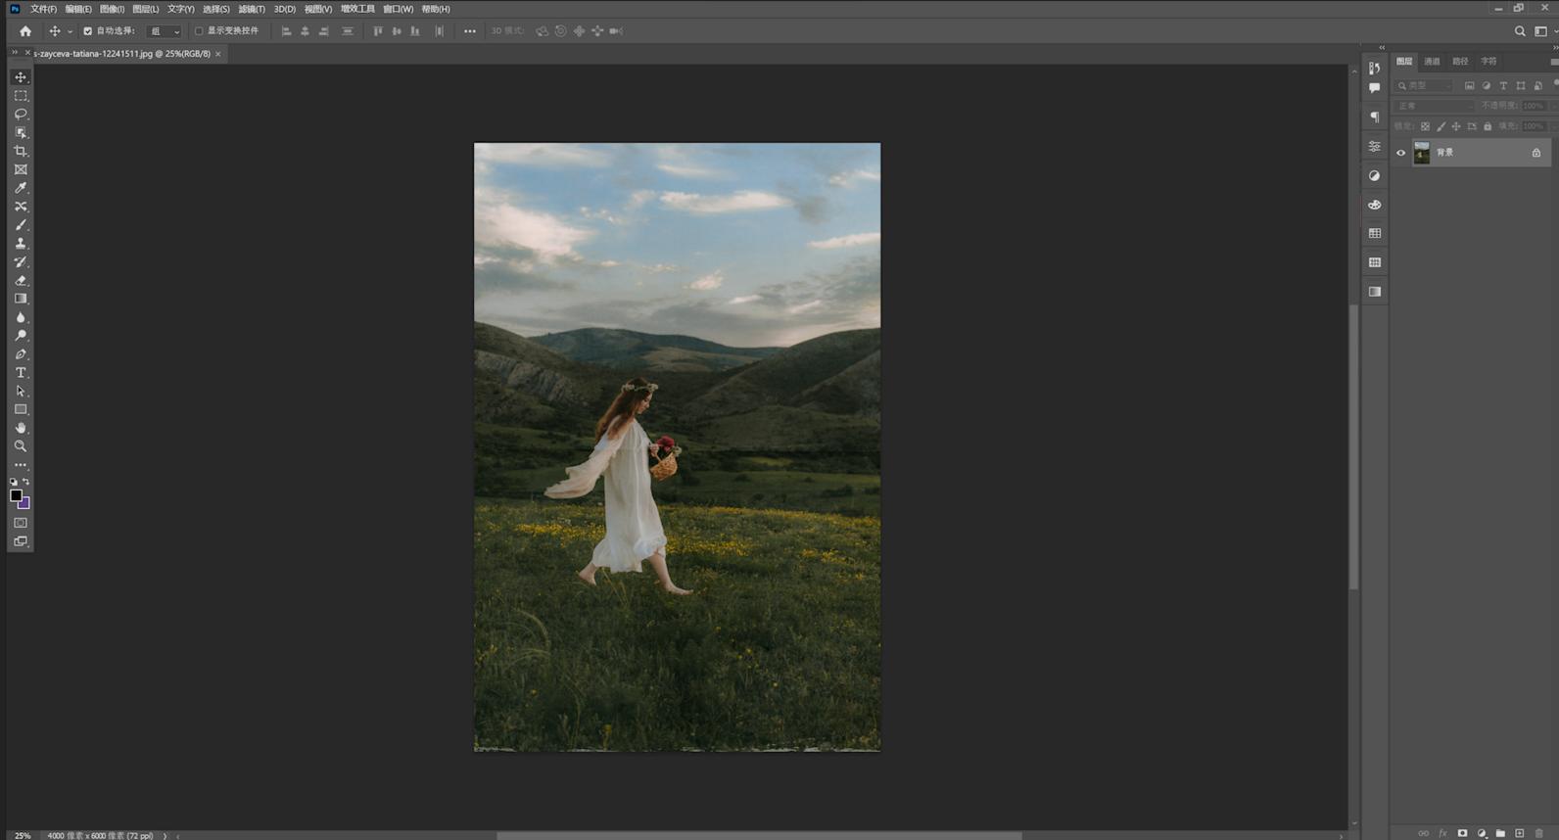Open the History panel icon

click(1375, 68)
